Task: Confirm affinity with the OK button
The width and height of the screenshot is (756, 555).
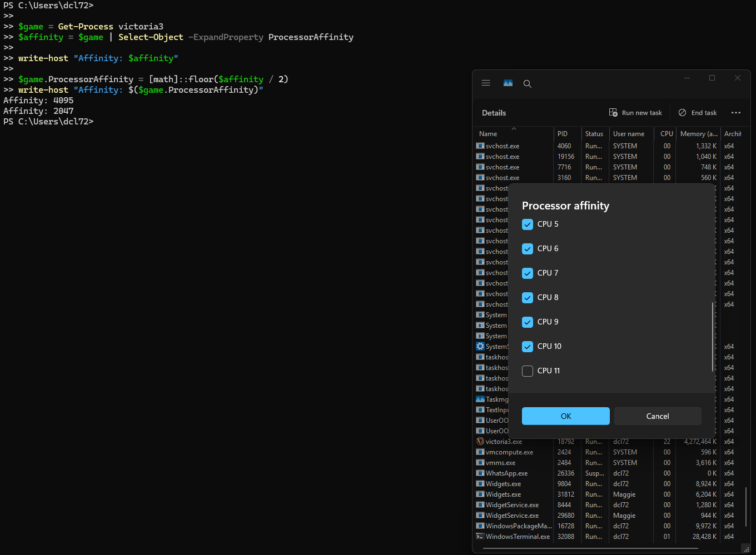Action: [565, 416]
